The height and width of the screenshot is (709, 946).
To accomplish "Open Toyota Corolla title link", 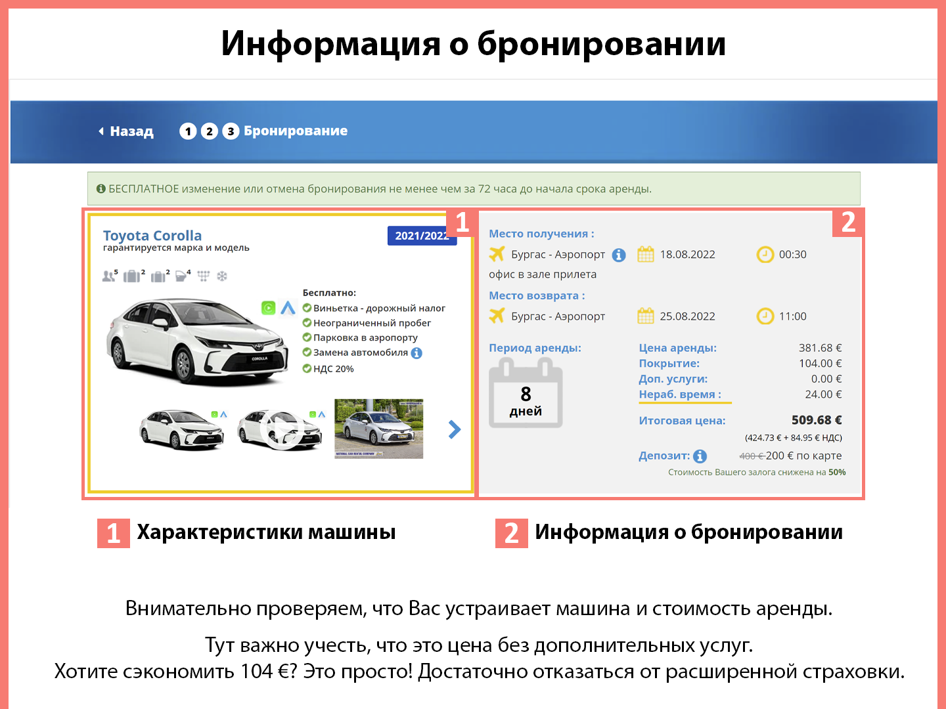I will tap(152, 235).
